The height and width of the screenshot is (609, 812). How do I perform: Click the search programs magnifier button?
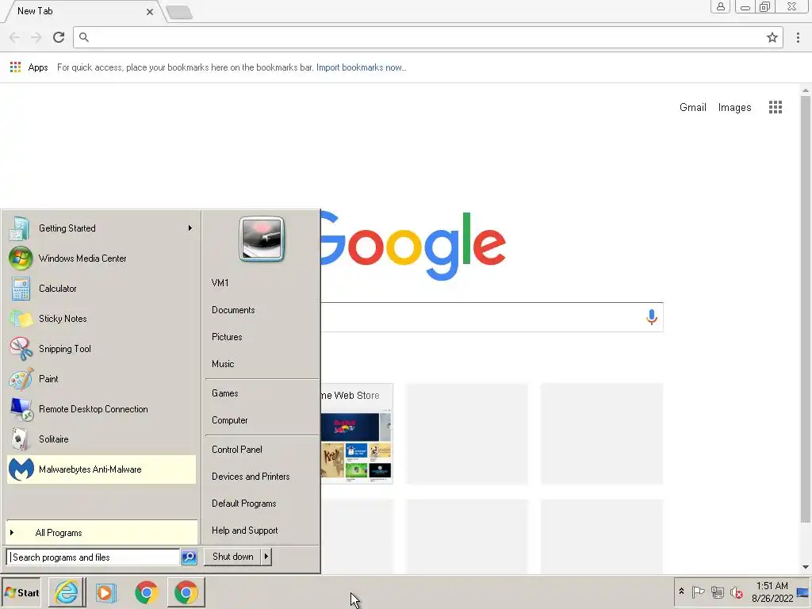tap(189, 557)
